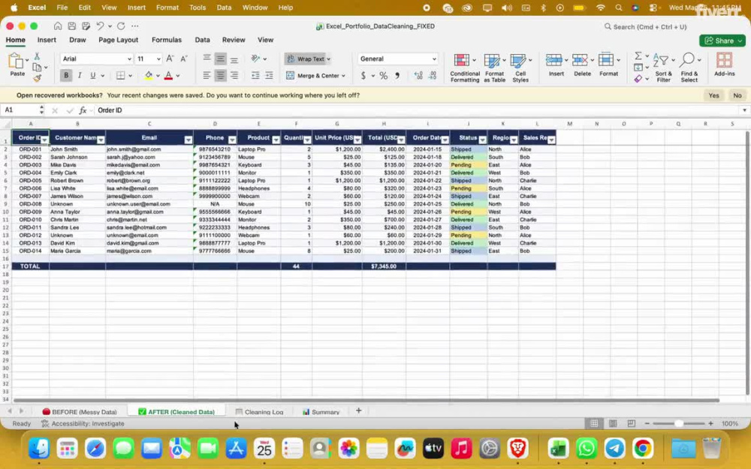The image size is (751, 469).
Task: Click zoom in plus button
Action: tap(710, 423)
